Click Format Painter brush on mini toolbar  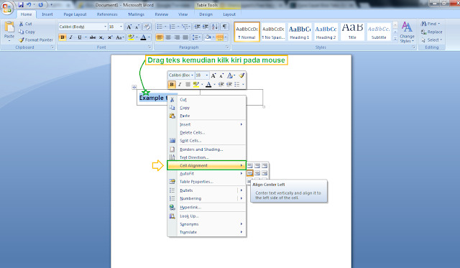(241, 75)
